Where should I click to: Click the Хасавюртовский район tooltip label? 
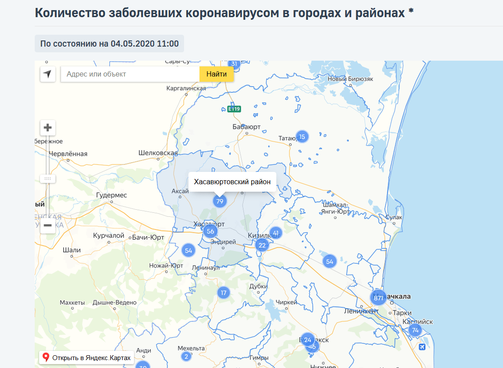point(232,181)
